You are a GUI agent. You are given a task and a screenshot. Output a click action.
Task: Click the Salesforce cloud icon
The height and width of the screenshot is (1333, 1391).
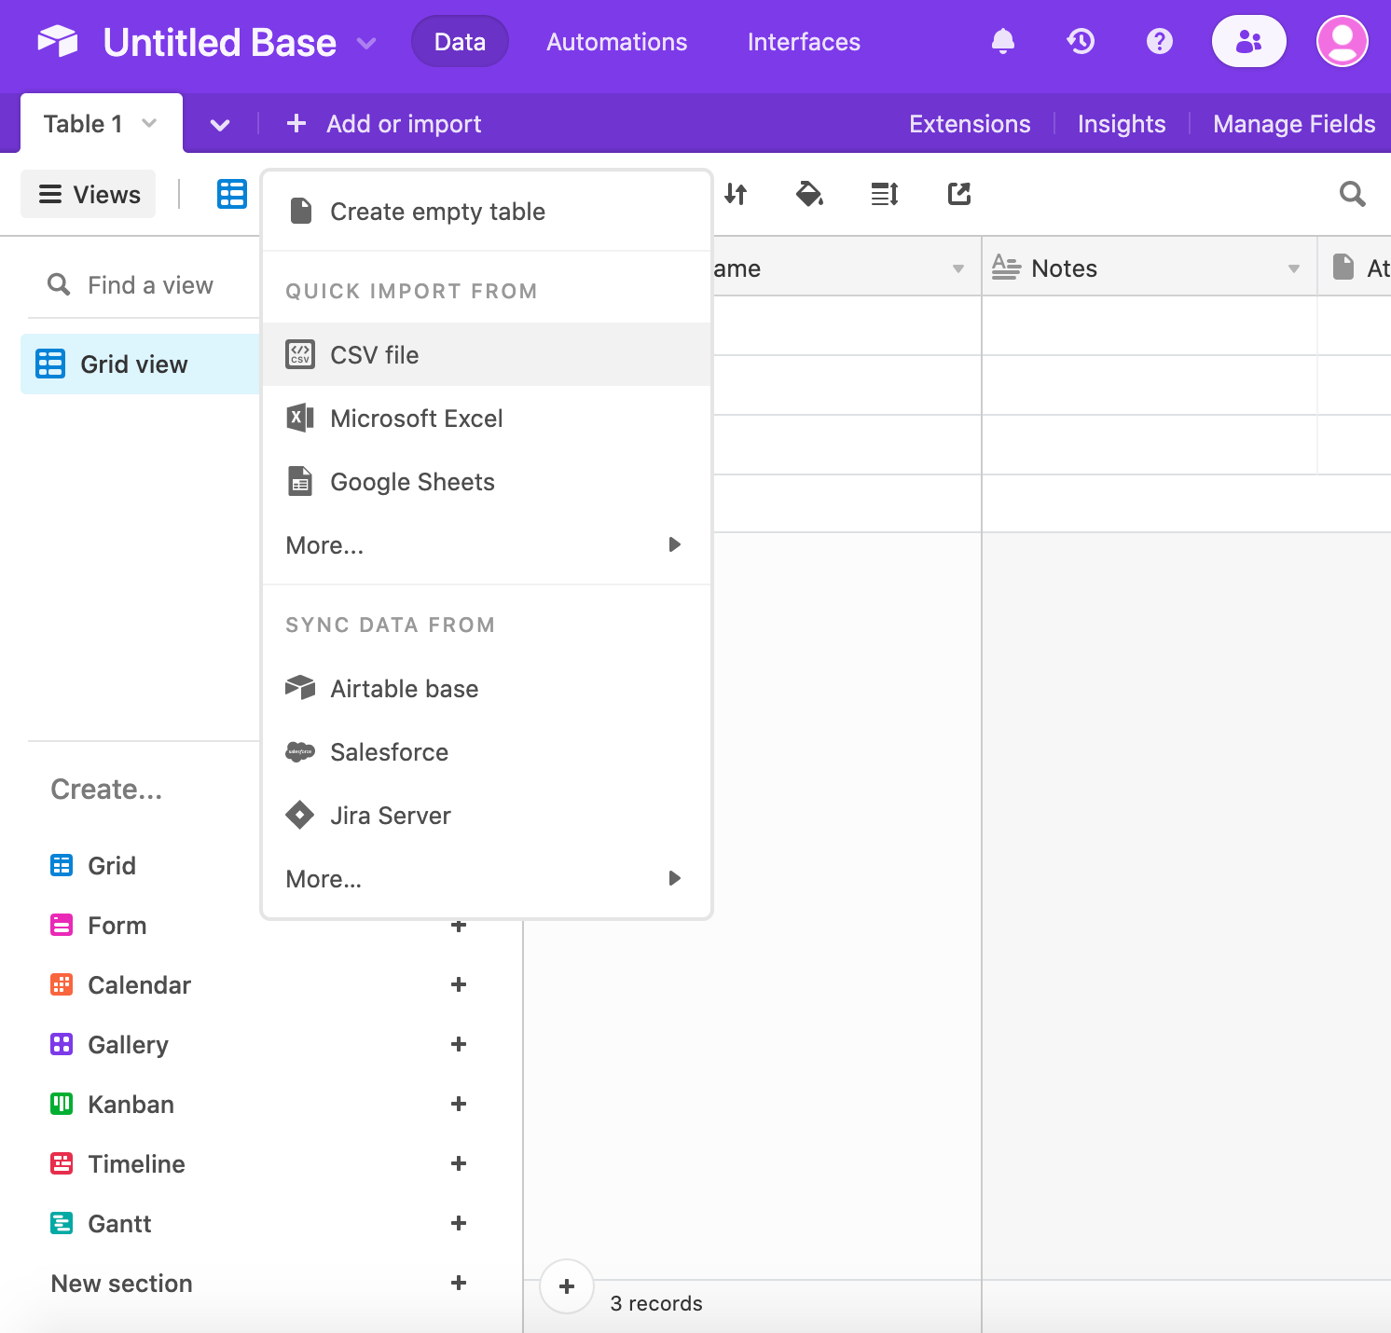click(300, 751)
